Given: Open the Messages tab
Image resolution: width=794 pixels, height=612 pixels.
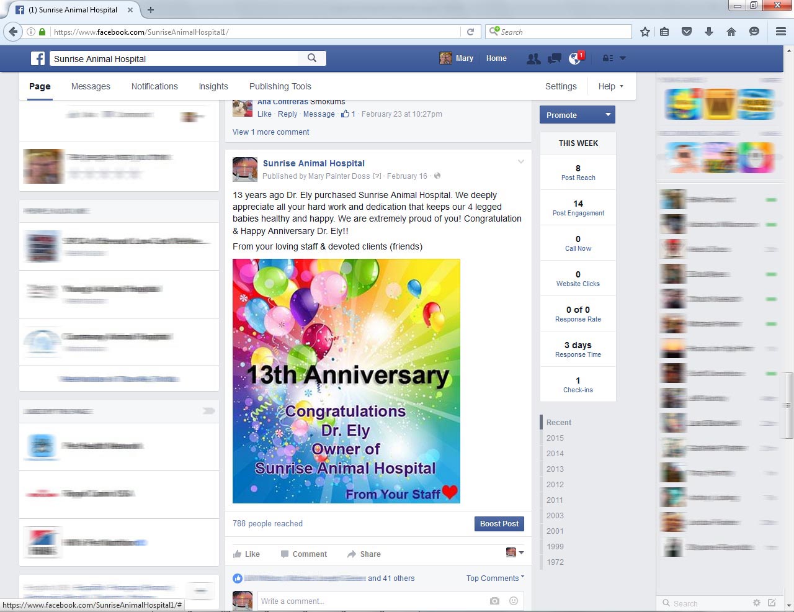Looking at the screenshot, I should click(x=91, y=86).
